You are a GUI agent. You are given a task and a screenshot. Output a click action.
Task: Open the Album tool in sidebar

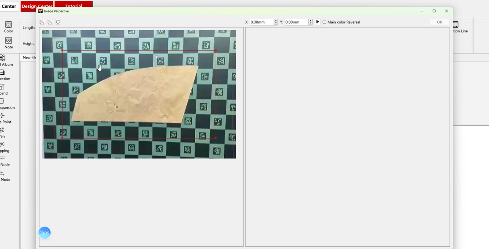3,60
